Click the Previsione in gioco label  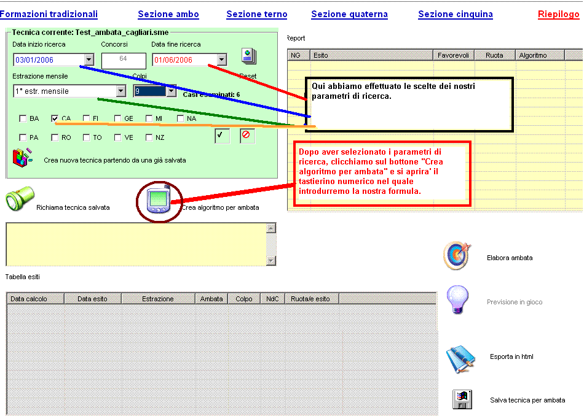click(x=515, y=302)
